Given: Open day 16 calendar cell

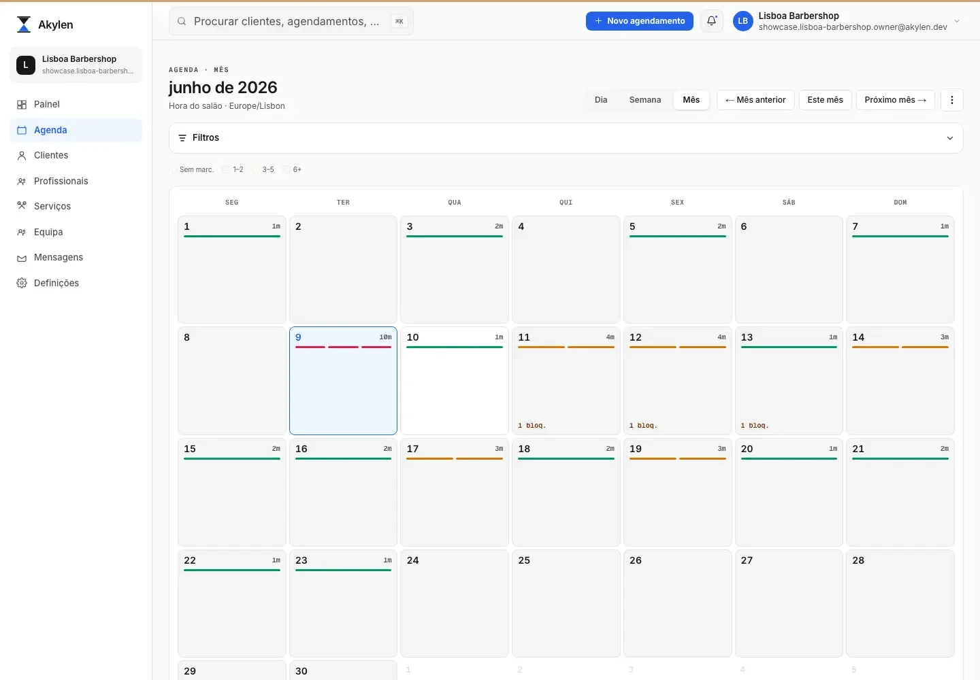Looking at the screenshot, I should (343, 492).
